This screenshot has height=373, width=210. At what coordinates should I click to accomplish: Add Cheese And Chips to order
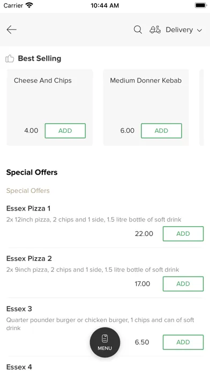tap(65, 131)
